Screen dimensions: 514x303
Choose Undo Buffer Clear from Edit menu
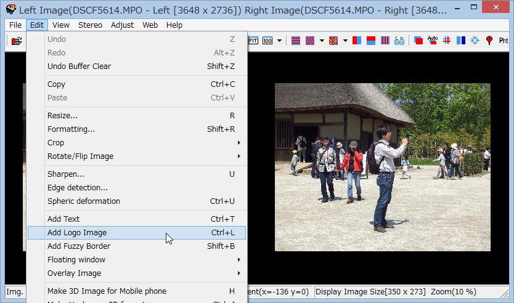137,66
